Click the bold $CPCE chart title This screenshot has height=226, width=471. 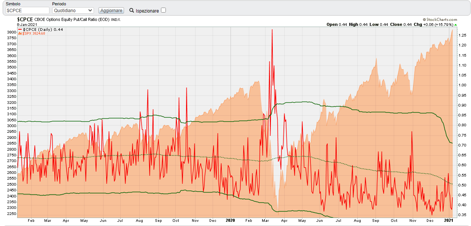25,19
